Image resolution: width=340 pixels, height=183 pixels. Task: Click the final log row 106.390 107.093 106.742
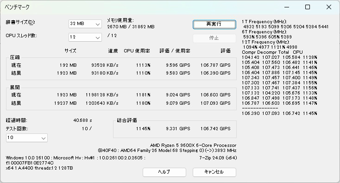(279, 114)
